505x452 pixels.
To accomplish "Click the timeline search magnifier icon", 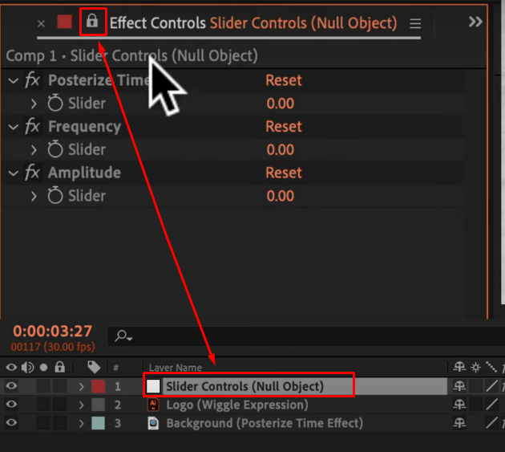I will coord(123,336).
